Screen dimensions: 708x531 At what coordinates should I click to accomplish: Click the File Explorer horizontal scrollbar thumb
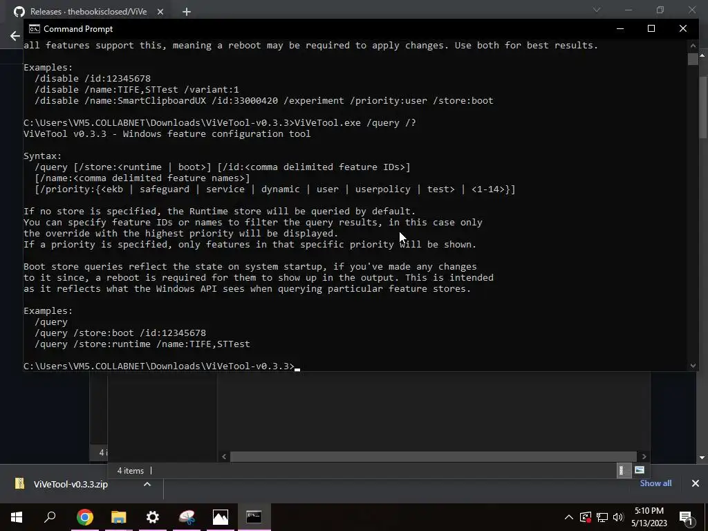[x=433, y=456]
